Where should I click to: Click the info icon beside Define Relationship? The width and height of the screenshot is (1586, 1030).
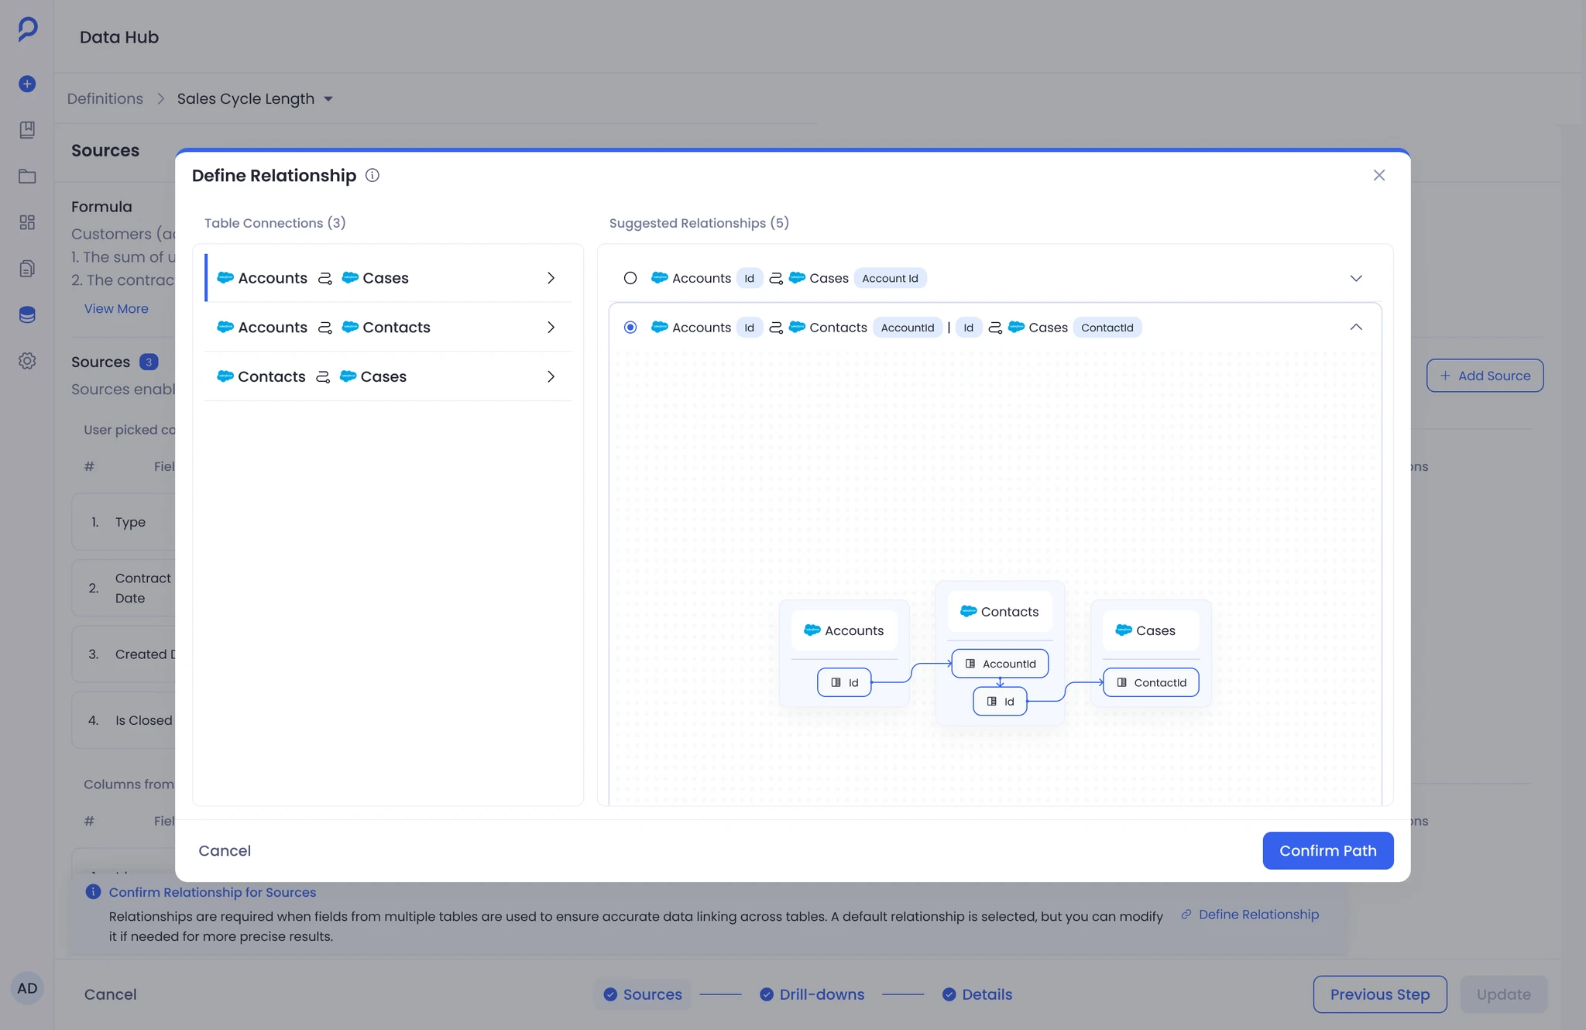pyautogui.click(x=372, y=175)
